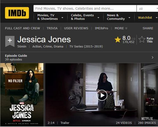The height and width of the screenshot is (127, 158).
Task: Open USER REVIEWS link
Action: coord(76,28)
